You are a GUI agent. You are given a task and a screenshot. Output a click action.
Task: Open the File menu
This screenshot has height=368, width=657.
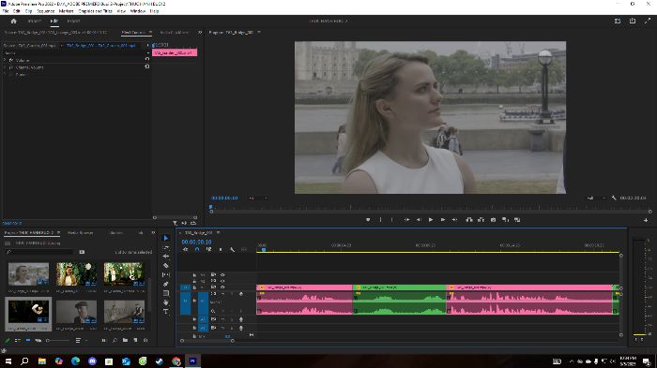point(6,11)
